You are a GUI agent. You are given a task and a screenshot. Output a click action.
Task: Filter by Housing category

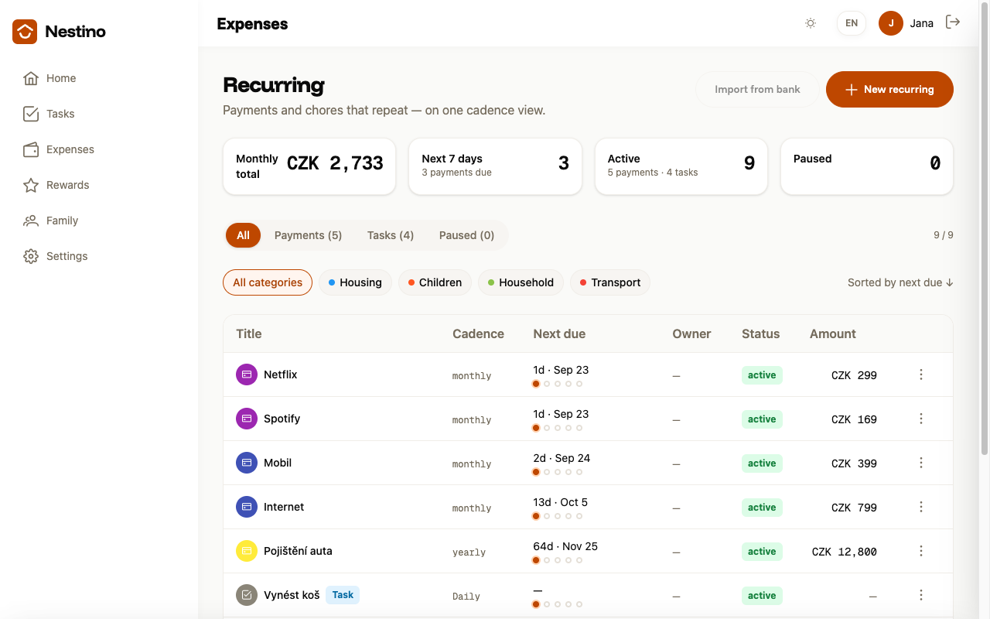click(x=355, y=282)
